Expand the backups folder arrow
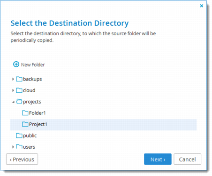The height and width of the screenshot is (176, 212). tap(13, 79)
